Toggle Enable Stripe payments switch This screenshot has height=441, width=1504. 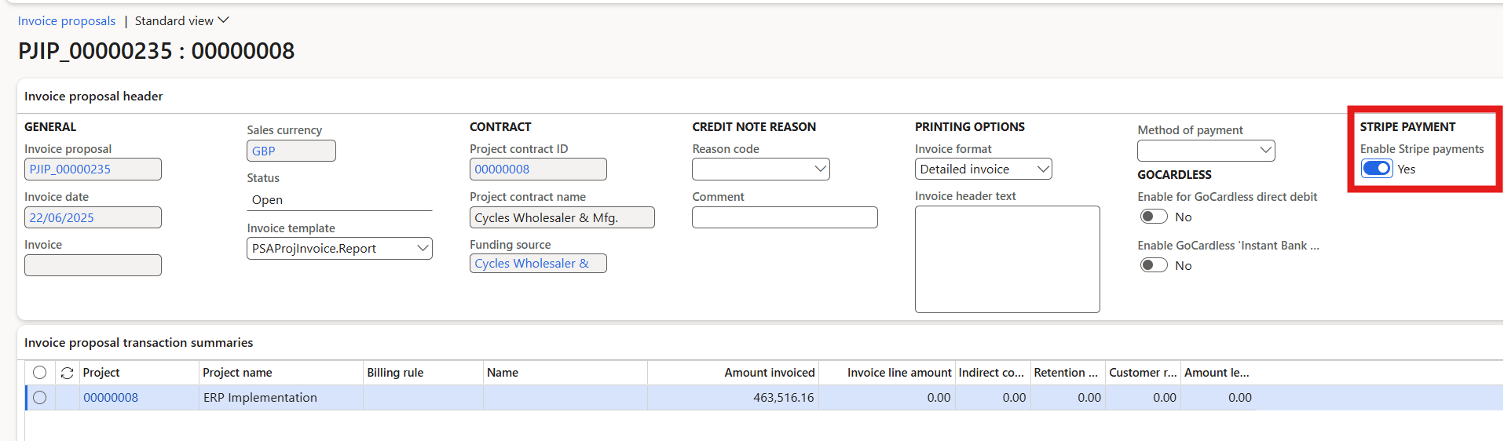click(1377, 169)
